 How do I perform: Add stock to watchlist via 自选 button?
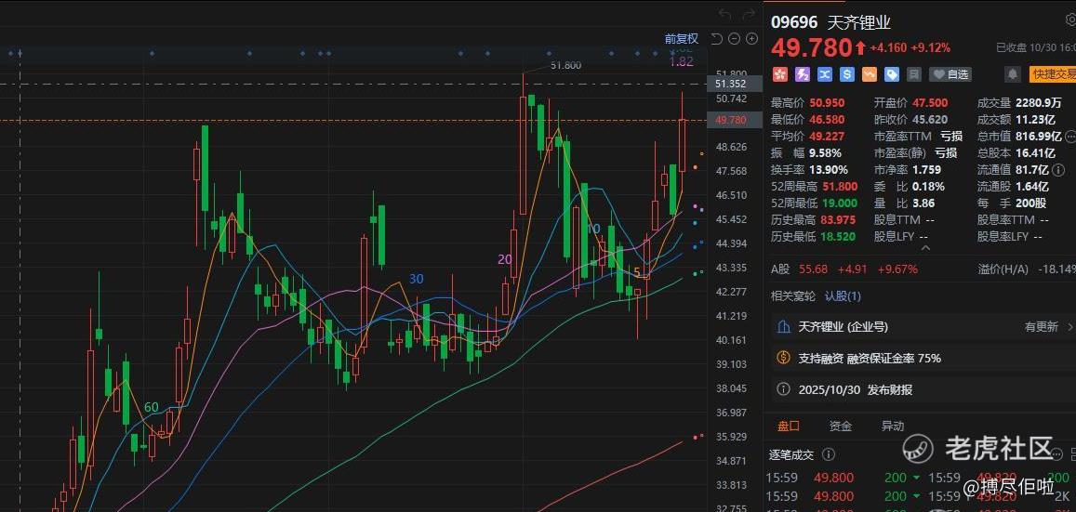tap(951, 74)
